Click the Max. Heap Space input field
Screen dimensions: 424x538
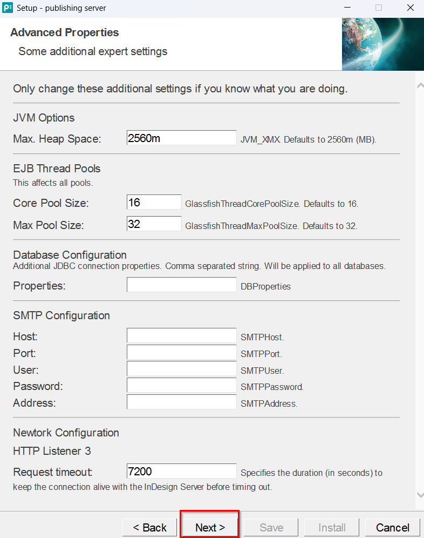(x=181, y=138)
